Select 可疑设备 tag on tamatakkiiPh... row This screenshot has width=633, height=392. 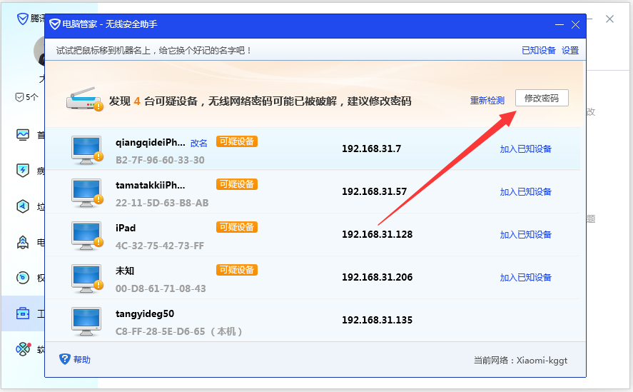(236, 184)
